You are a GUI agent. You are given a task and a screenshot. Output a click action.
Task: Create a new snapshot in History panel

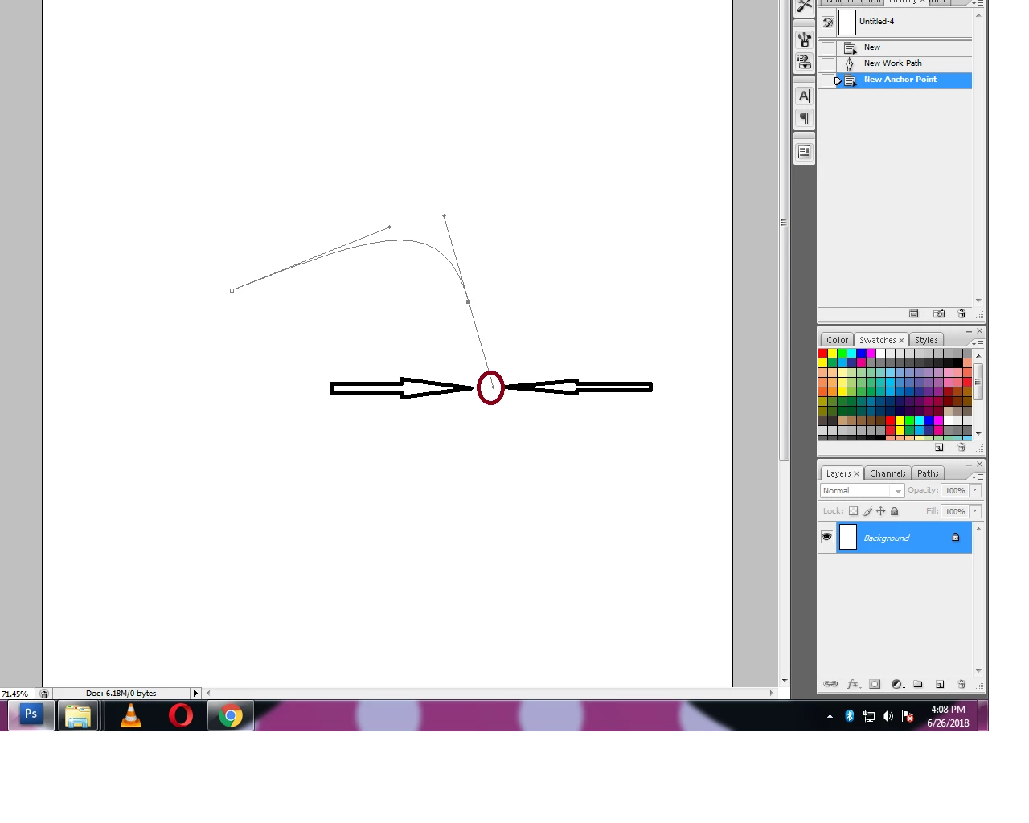[938, 313]
